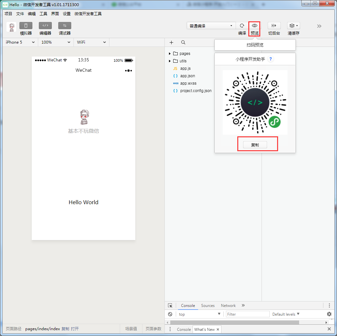Click the 基本不玩微信 nickname text

(x=84, y=131)
